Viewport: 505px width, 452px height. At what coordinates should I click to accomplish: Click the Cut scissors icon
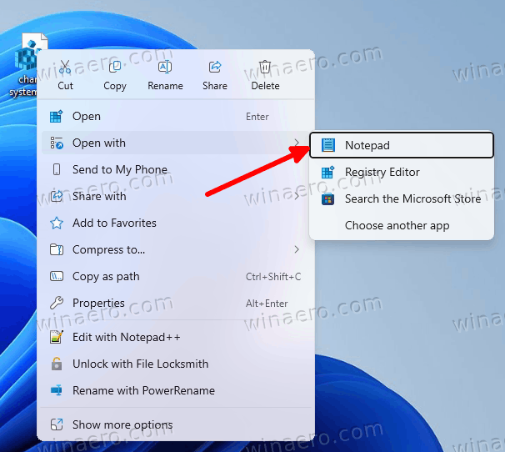pos(65,67)
